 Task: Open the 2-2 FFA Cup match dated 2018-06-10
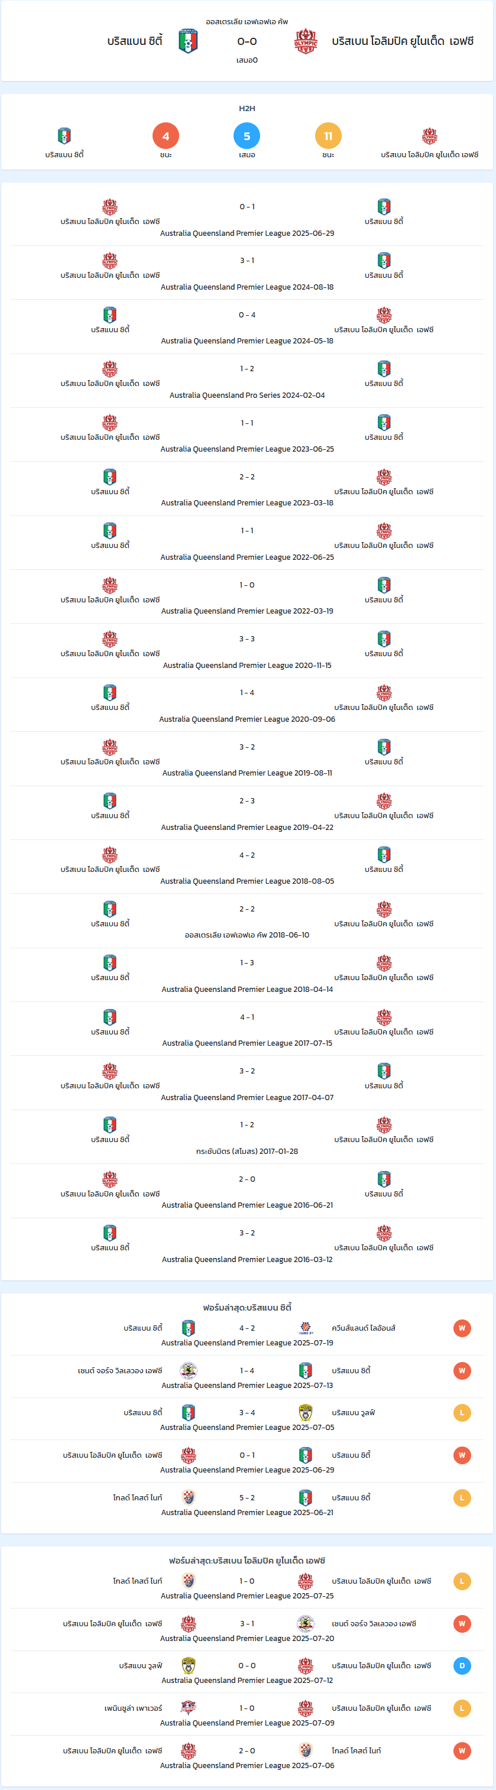pos(247,920)
